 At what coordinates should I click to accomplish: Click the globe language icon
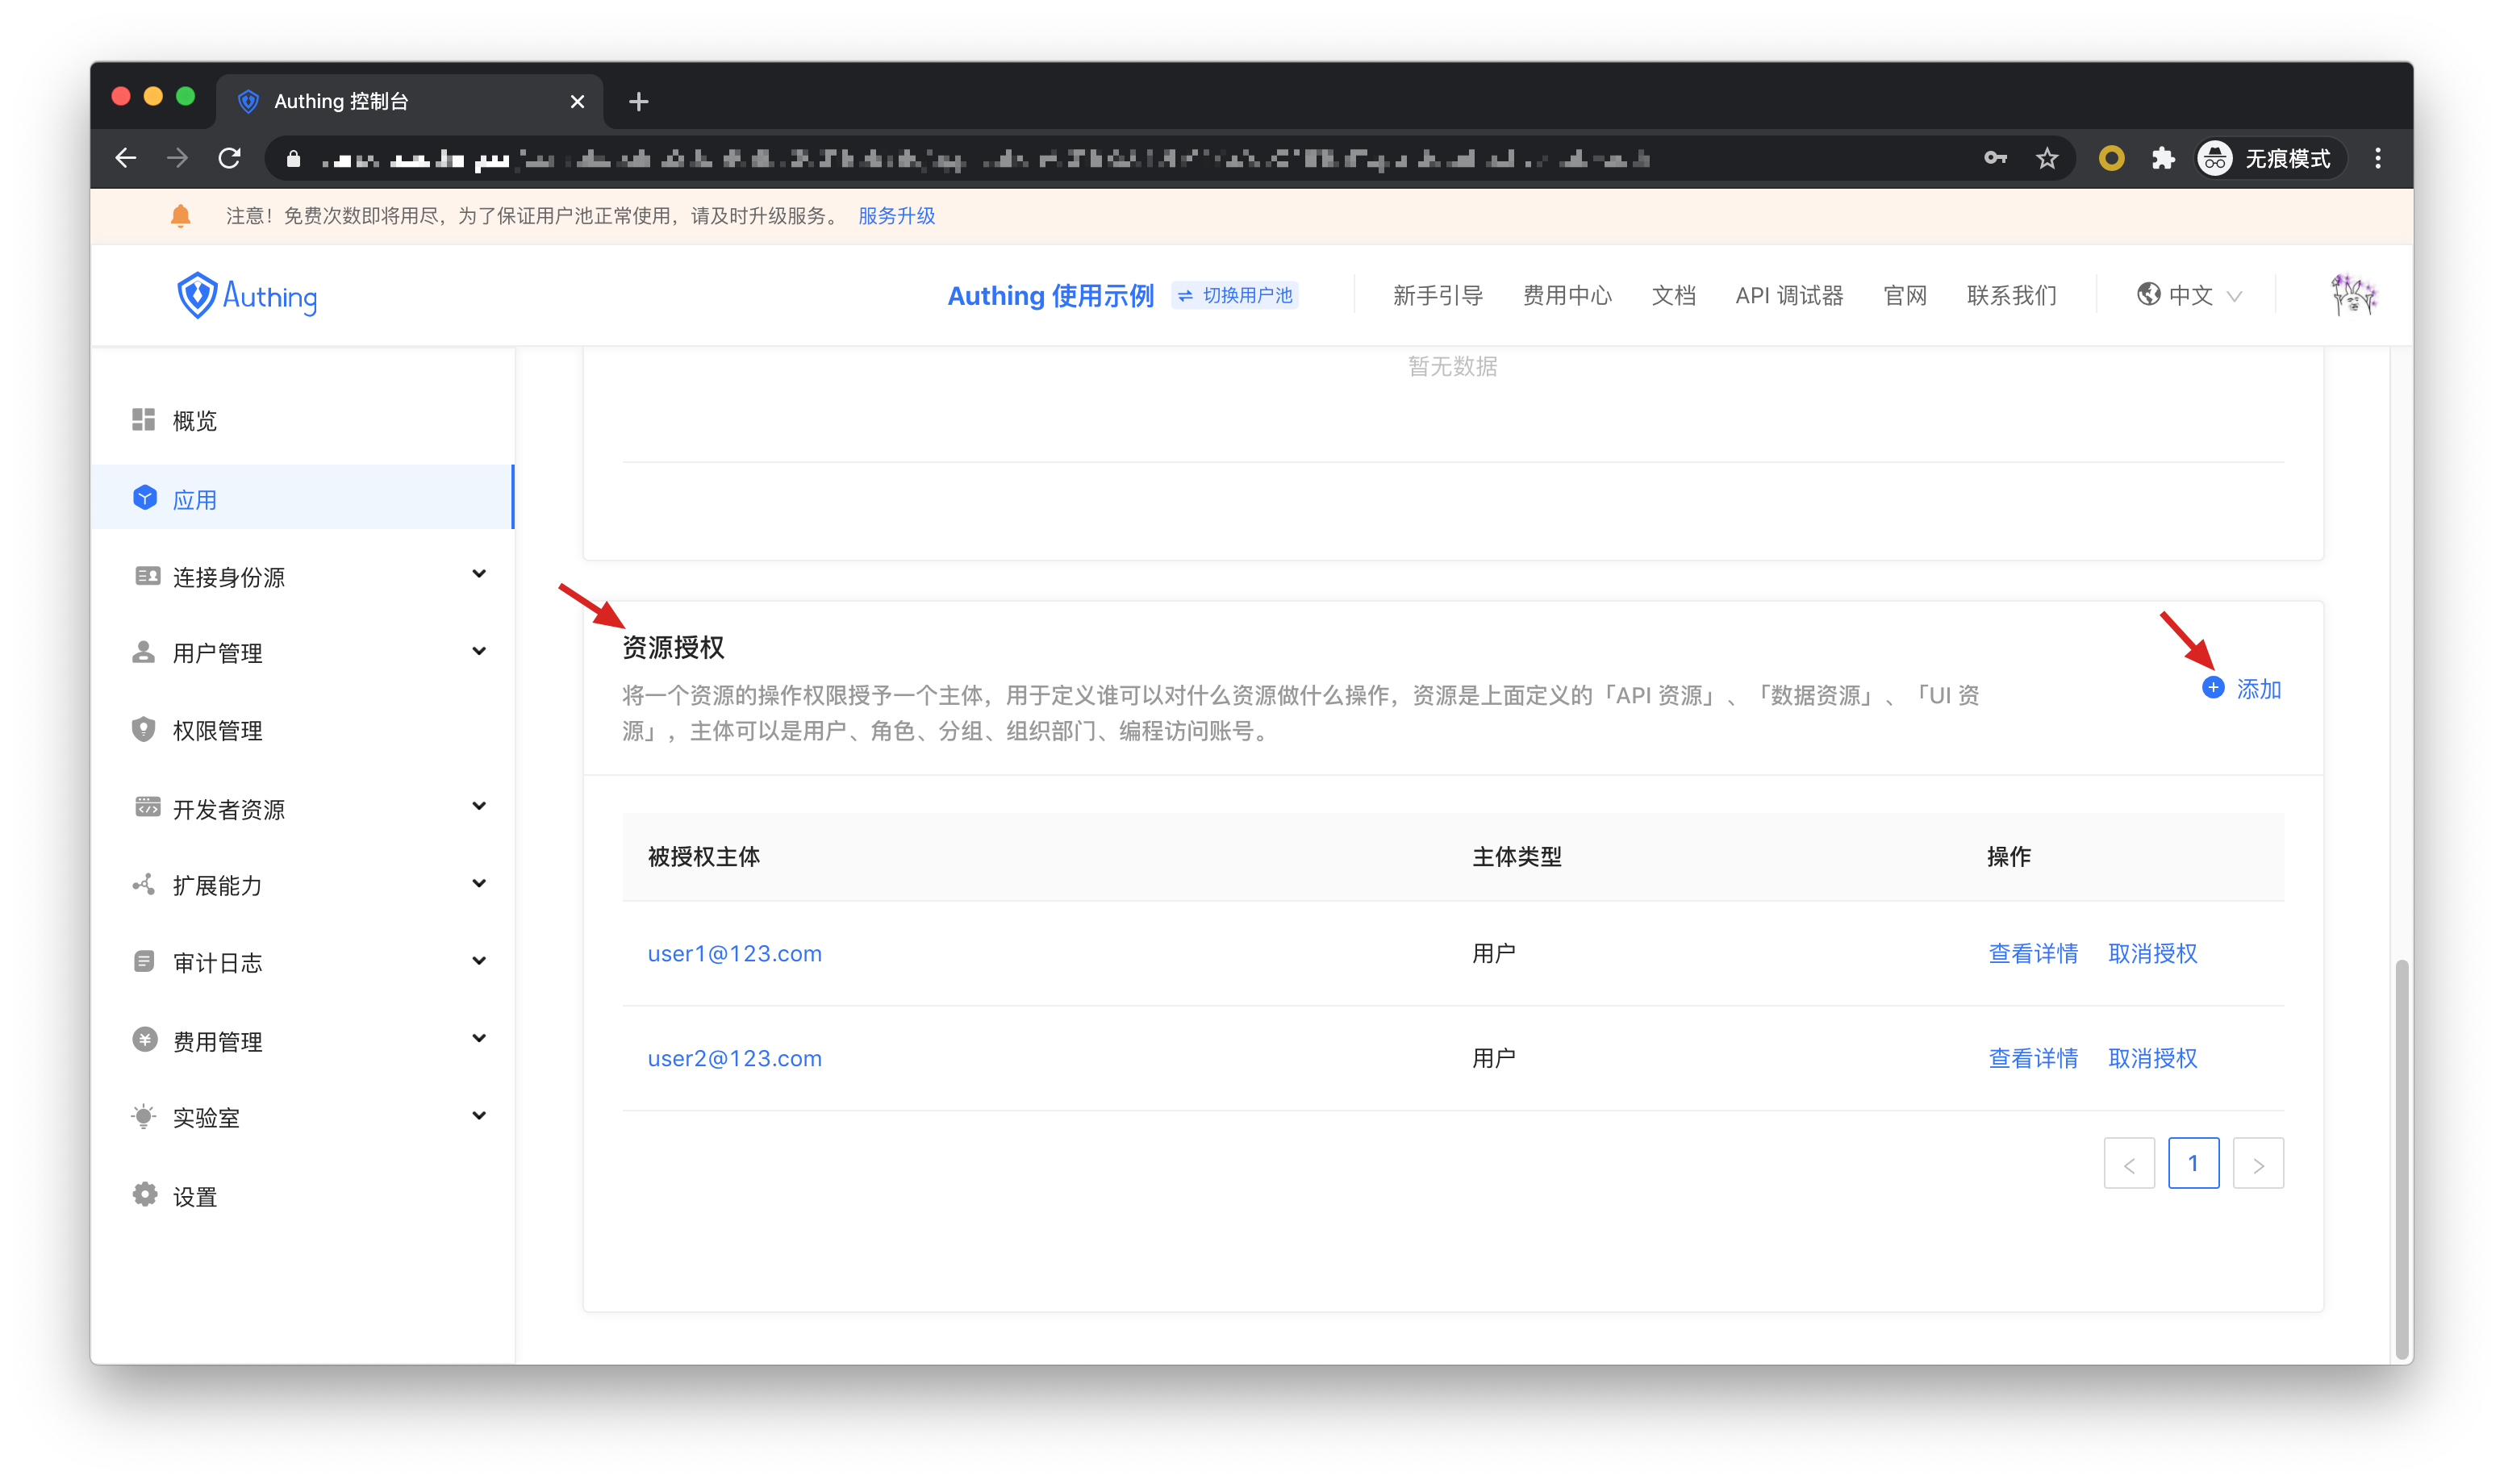2148,295
